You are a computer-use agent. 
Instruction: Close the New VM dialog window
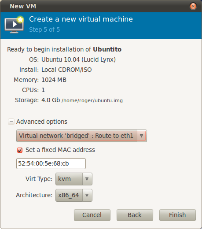point(193,6)
